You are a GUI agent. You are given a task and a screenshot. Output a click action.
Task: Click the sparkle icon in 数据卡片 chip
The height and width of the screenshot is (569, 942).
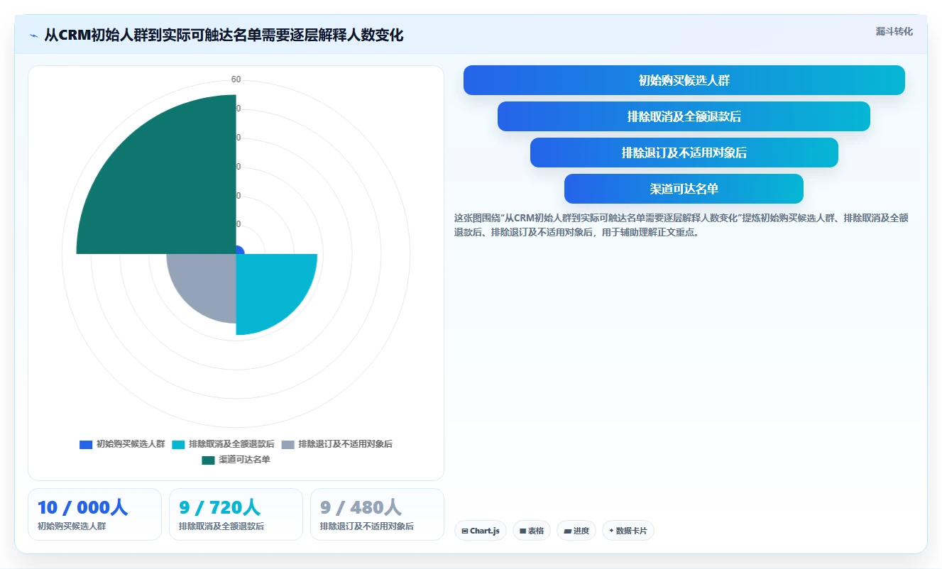(611, 530)
